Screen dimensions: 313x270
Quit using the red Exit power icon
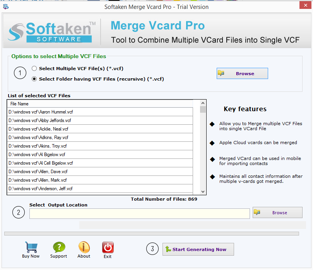(x=108, y=247)
